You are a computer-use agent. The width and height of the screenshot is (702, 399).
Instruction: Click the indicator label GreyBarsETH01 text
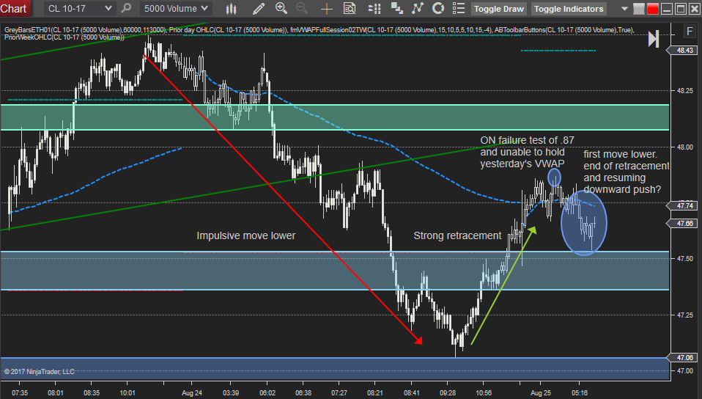28,30
